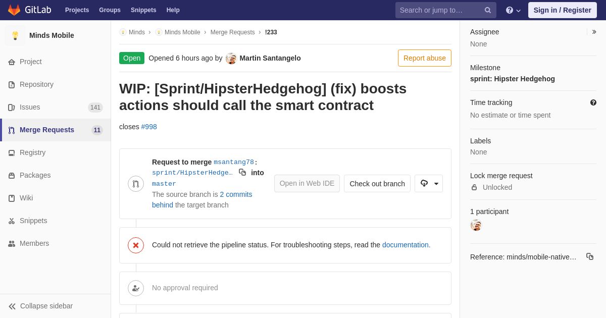
Task: Click the Wiki book icon
Action: (12, 198)
